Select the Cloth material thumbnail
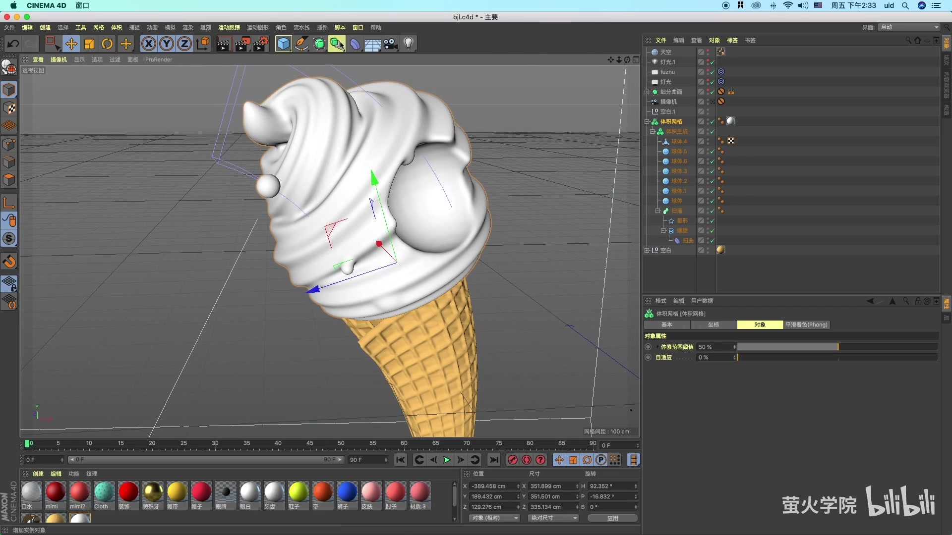The image size is (952, 535). (104, 492)
